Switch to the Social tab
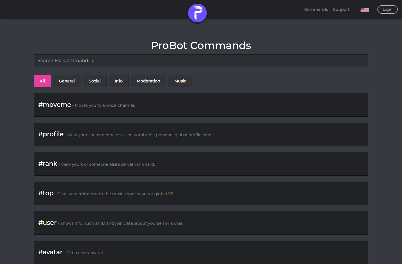 coord(95,81)
